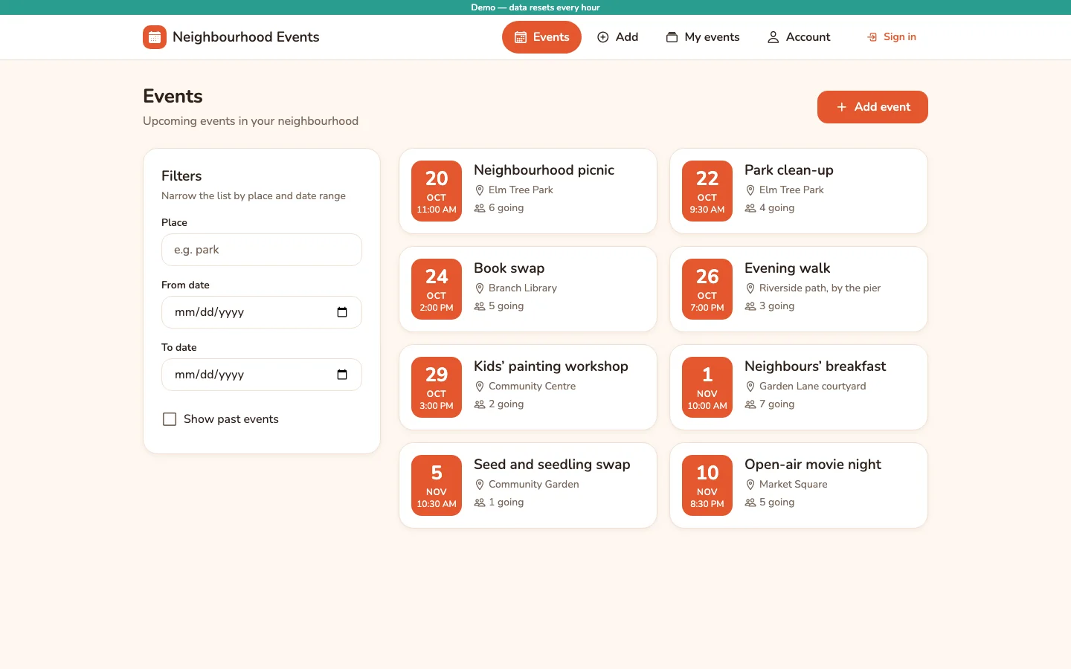
Task: Focus the From date input field
Action: [x=262, y=312]
